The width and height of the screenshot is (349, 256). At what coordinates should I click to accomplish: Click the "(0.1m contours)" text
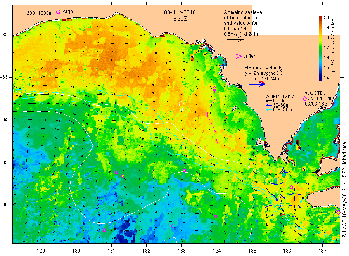click(x=240, y=18)
